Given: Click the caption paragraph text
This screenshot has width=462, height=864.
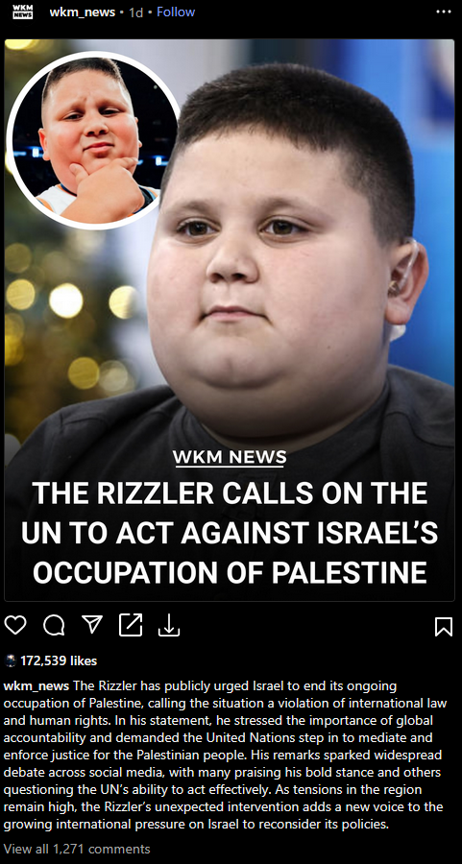Looking at the screenshot, I should coord(226,756).
